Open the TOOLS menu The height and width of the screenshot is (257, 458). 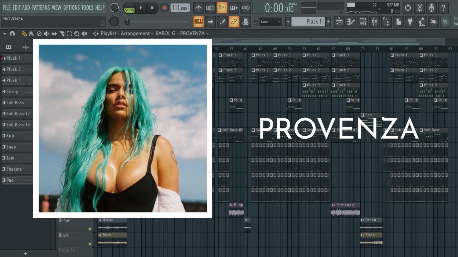coord(87,7)
